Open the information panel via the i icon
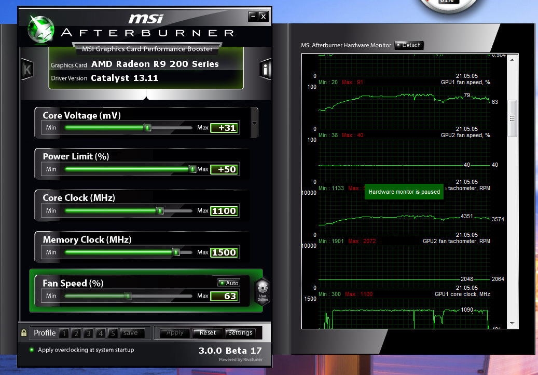Viewport: 538px width, 375px height. (x=265, y=70)
